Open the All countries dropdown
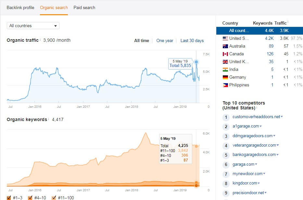The image size is (303, 200). [33, 26]
